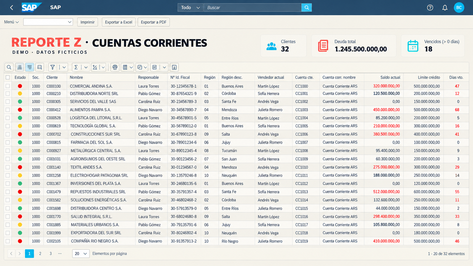Viewport: 473px width, 266px height.
Task: Click Exportar a Excel
Action: pyautogui.click(x=119, y=22)
